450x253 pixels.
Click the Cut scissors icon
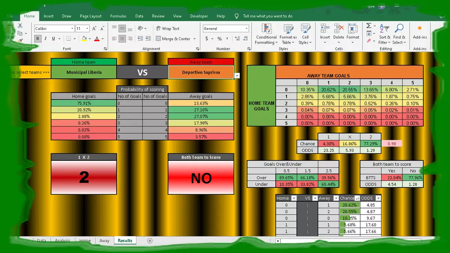(20, 26)
